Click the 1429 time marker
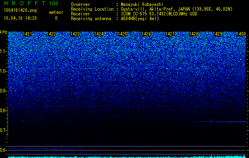Viewport: 249px width, 158px height. (217, 34)
